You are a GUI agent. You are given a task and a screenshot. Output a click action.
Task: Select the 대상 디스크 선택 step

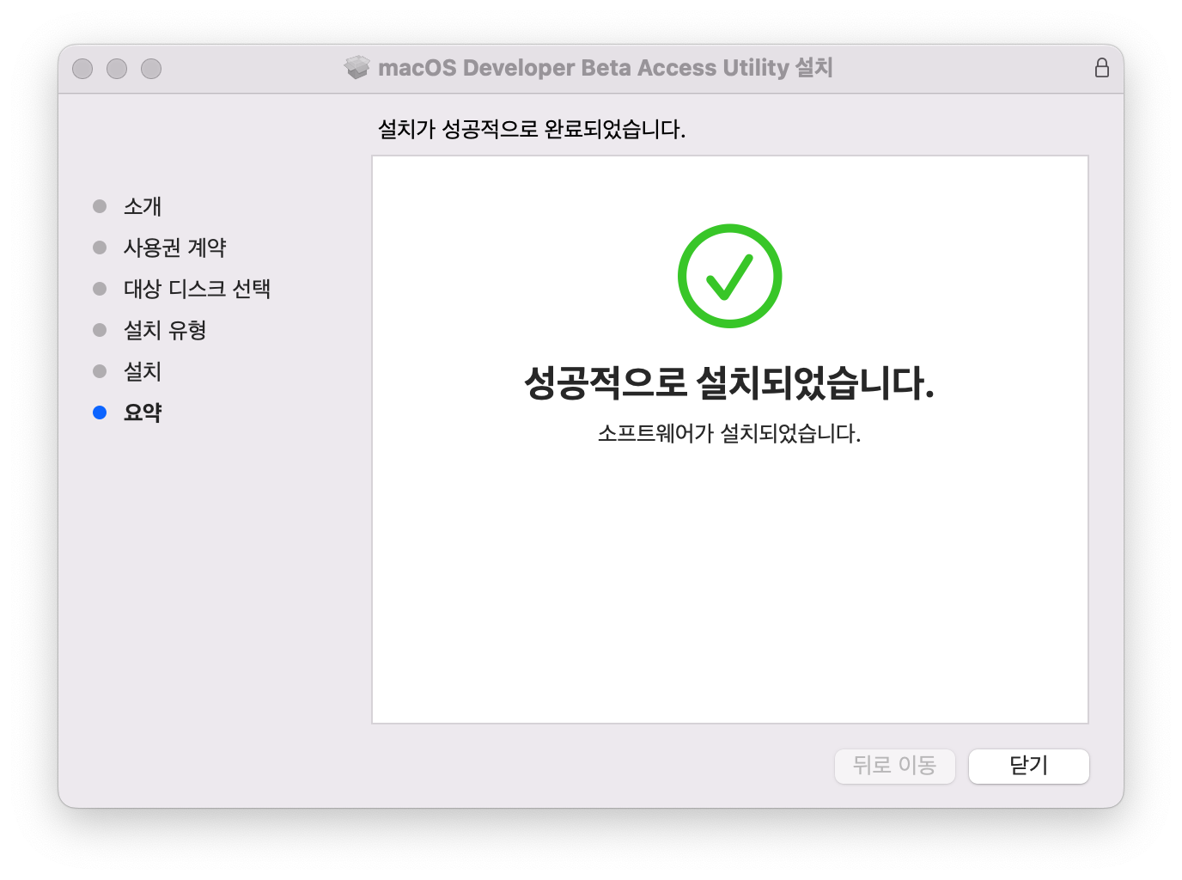point(197,289)
